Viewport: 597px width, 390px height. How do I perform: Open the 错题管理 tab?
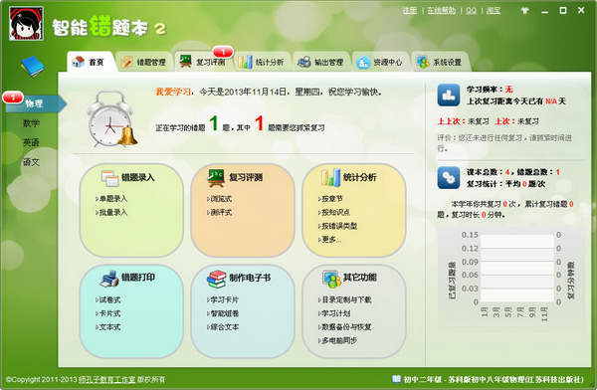coord(144,62)
